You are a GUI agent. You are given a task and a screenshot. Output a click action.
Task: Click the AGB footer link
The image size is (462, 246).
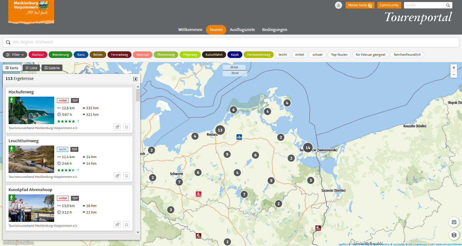point(431,244)
